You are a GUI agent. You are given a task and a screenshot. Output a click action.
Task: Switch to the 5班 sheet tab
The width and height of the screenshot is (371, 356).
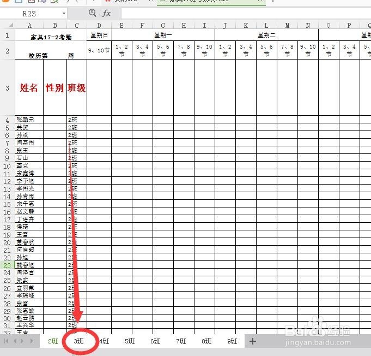(x=130, y=341)
